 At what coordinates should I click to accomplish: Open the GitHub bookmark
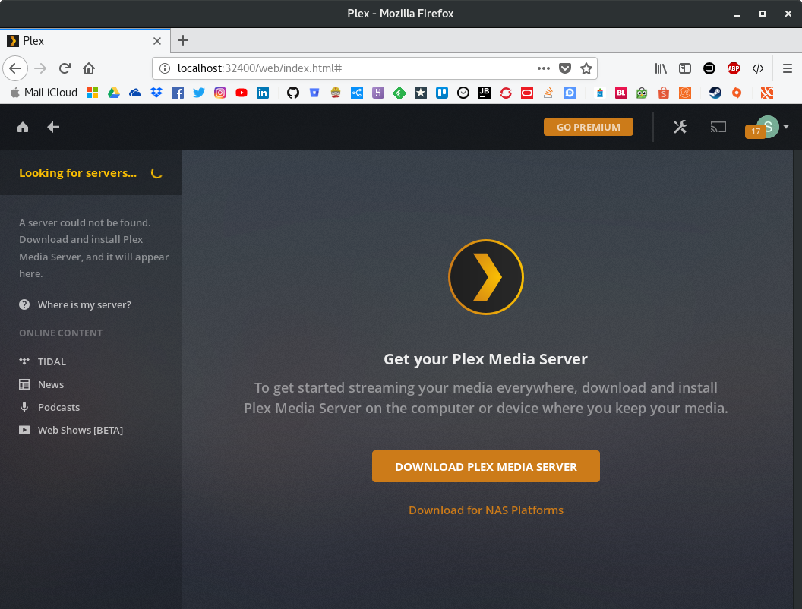click(293, 93)
